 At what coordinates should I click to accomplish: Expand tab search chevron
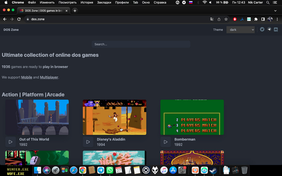[275, 11]
